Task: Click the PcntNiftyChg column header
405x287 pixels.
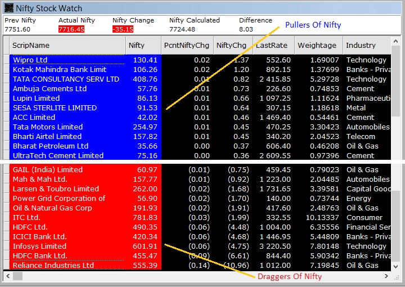Action: [x=186, y=46]
